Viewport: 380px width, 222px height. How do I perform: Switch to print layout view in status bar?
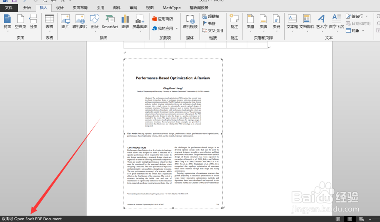coord(350,219)
